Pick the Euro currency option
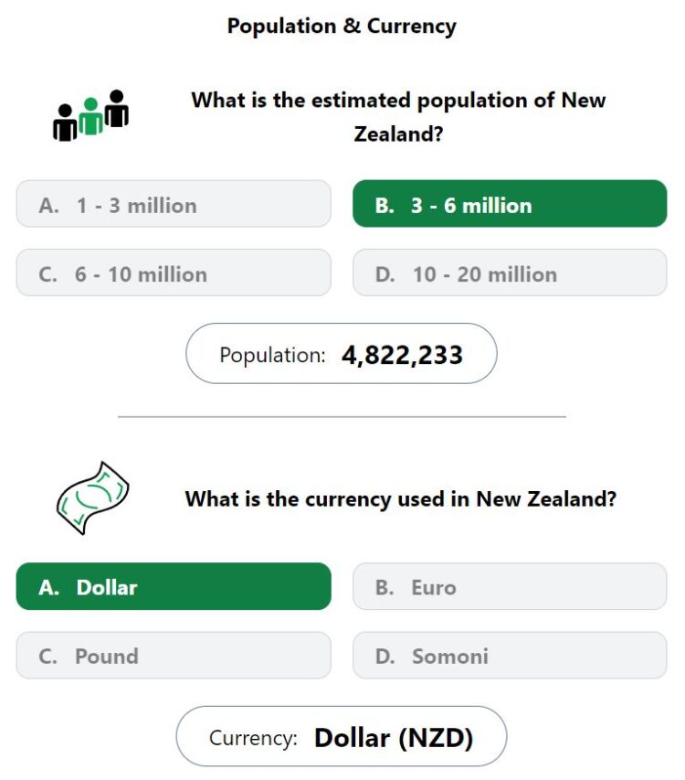Image resolution: width=685 pixels, height=780 pixels. pos(510,586)
